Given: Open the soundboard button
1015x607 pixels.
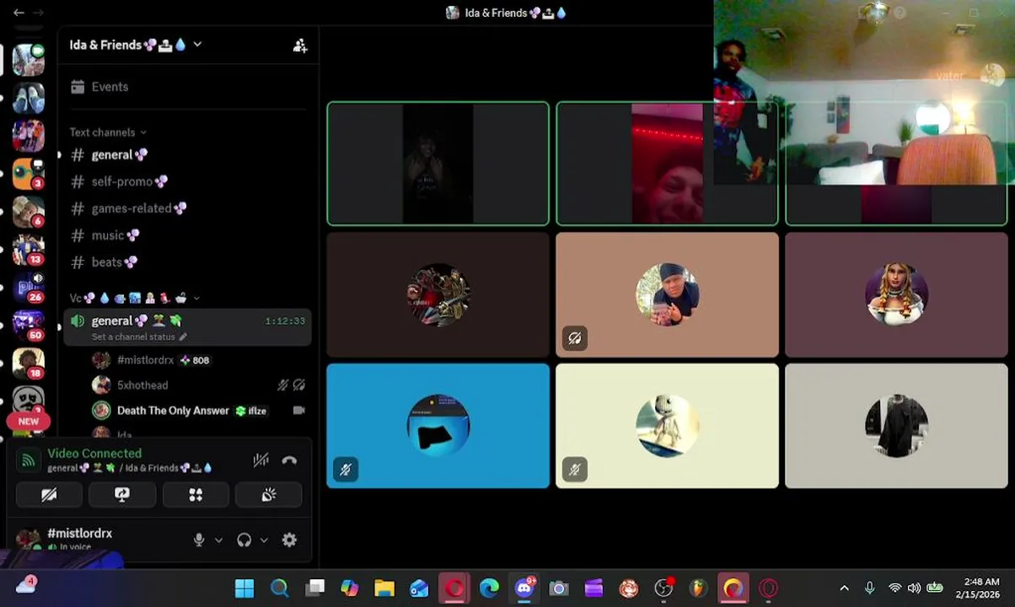Looking at the screenshot, I should tap(269, 495).
